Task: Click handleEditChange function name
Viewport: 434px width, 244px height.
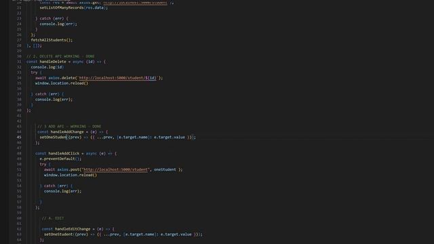Action: point(73,229)
